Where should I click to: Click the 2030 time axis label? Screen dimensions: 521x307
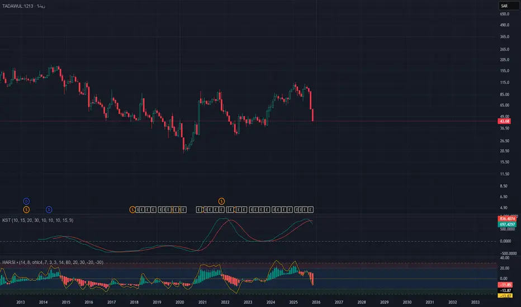click(x=407, y=302)
